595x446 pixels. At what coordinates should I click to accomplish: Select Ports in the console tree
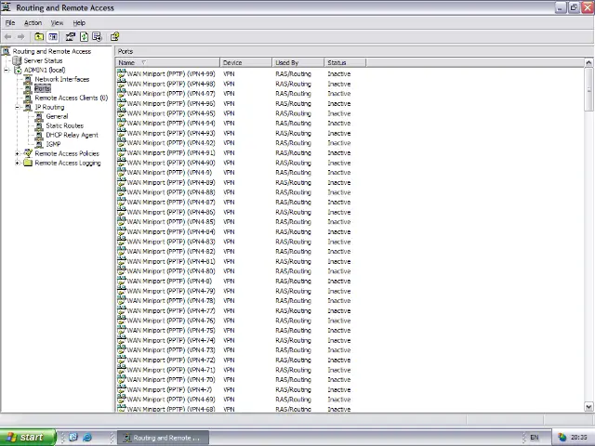(x=43, y=89)
